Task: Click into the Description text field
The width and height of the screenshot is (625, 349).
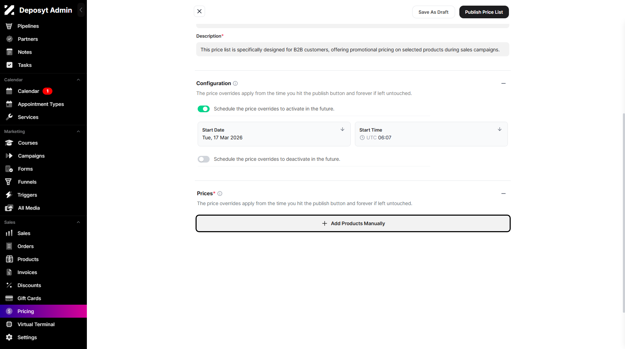Action: tap(353, 50)
